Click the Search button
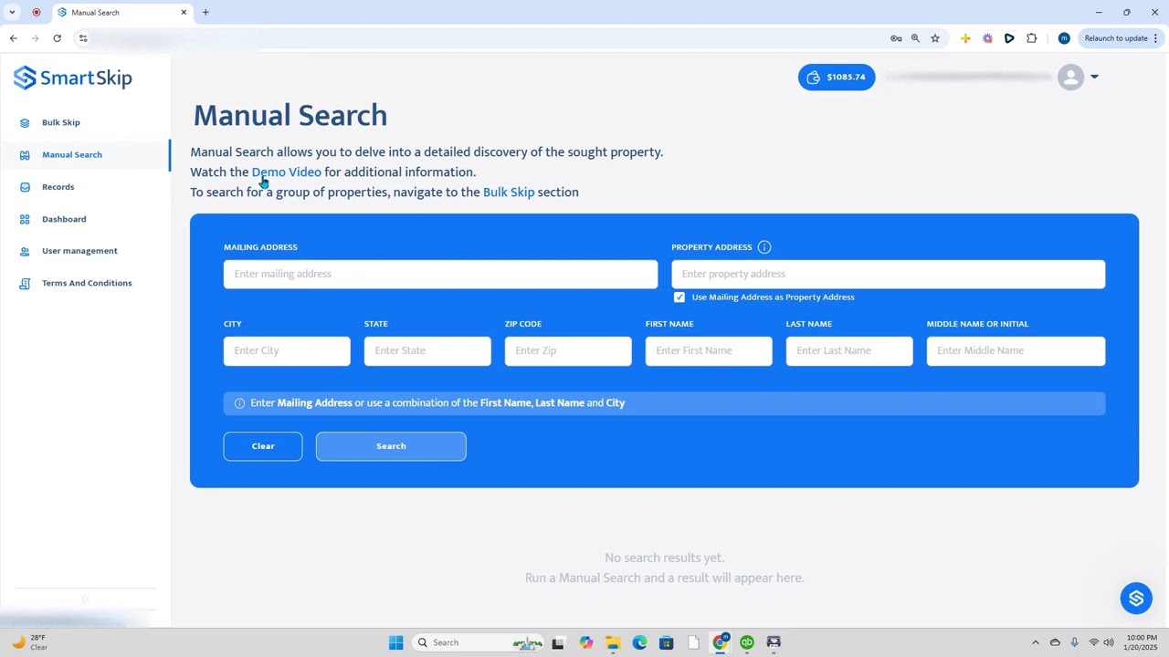 (x=391, y=446)
